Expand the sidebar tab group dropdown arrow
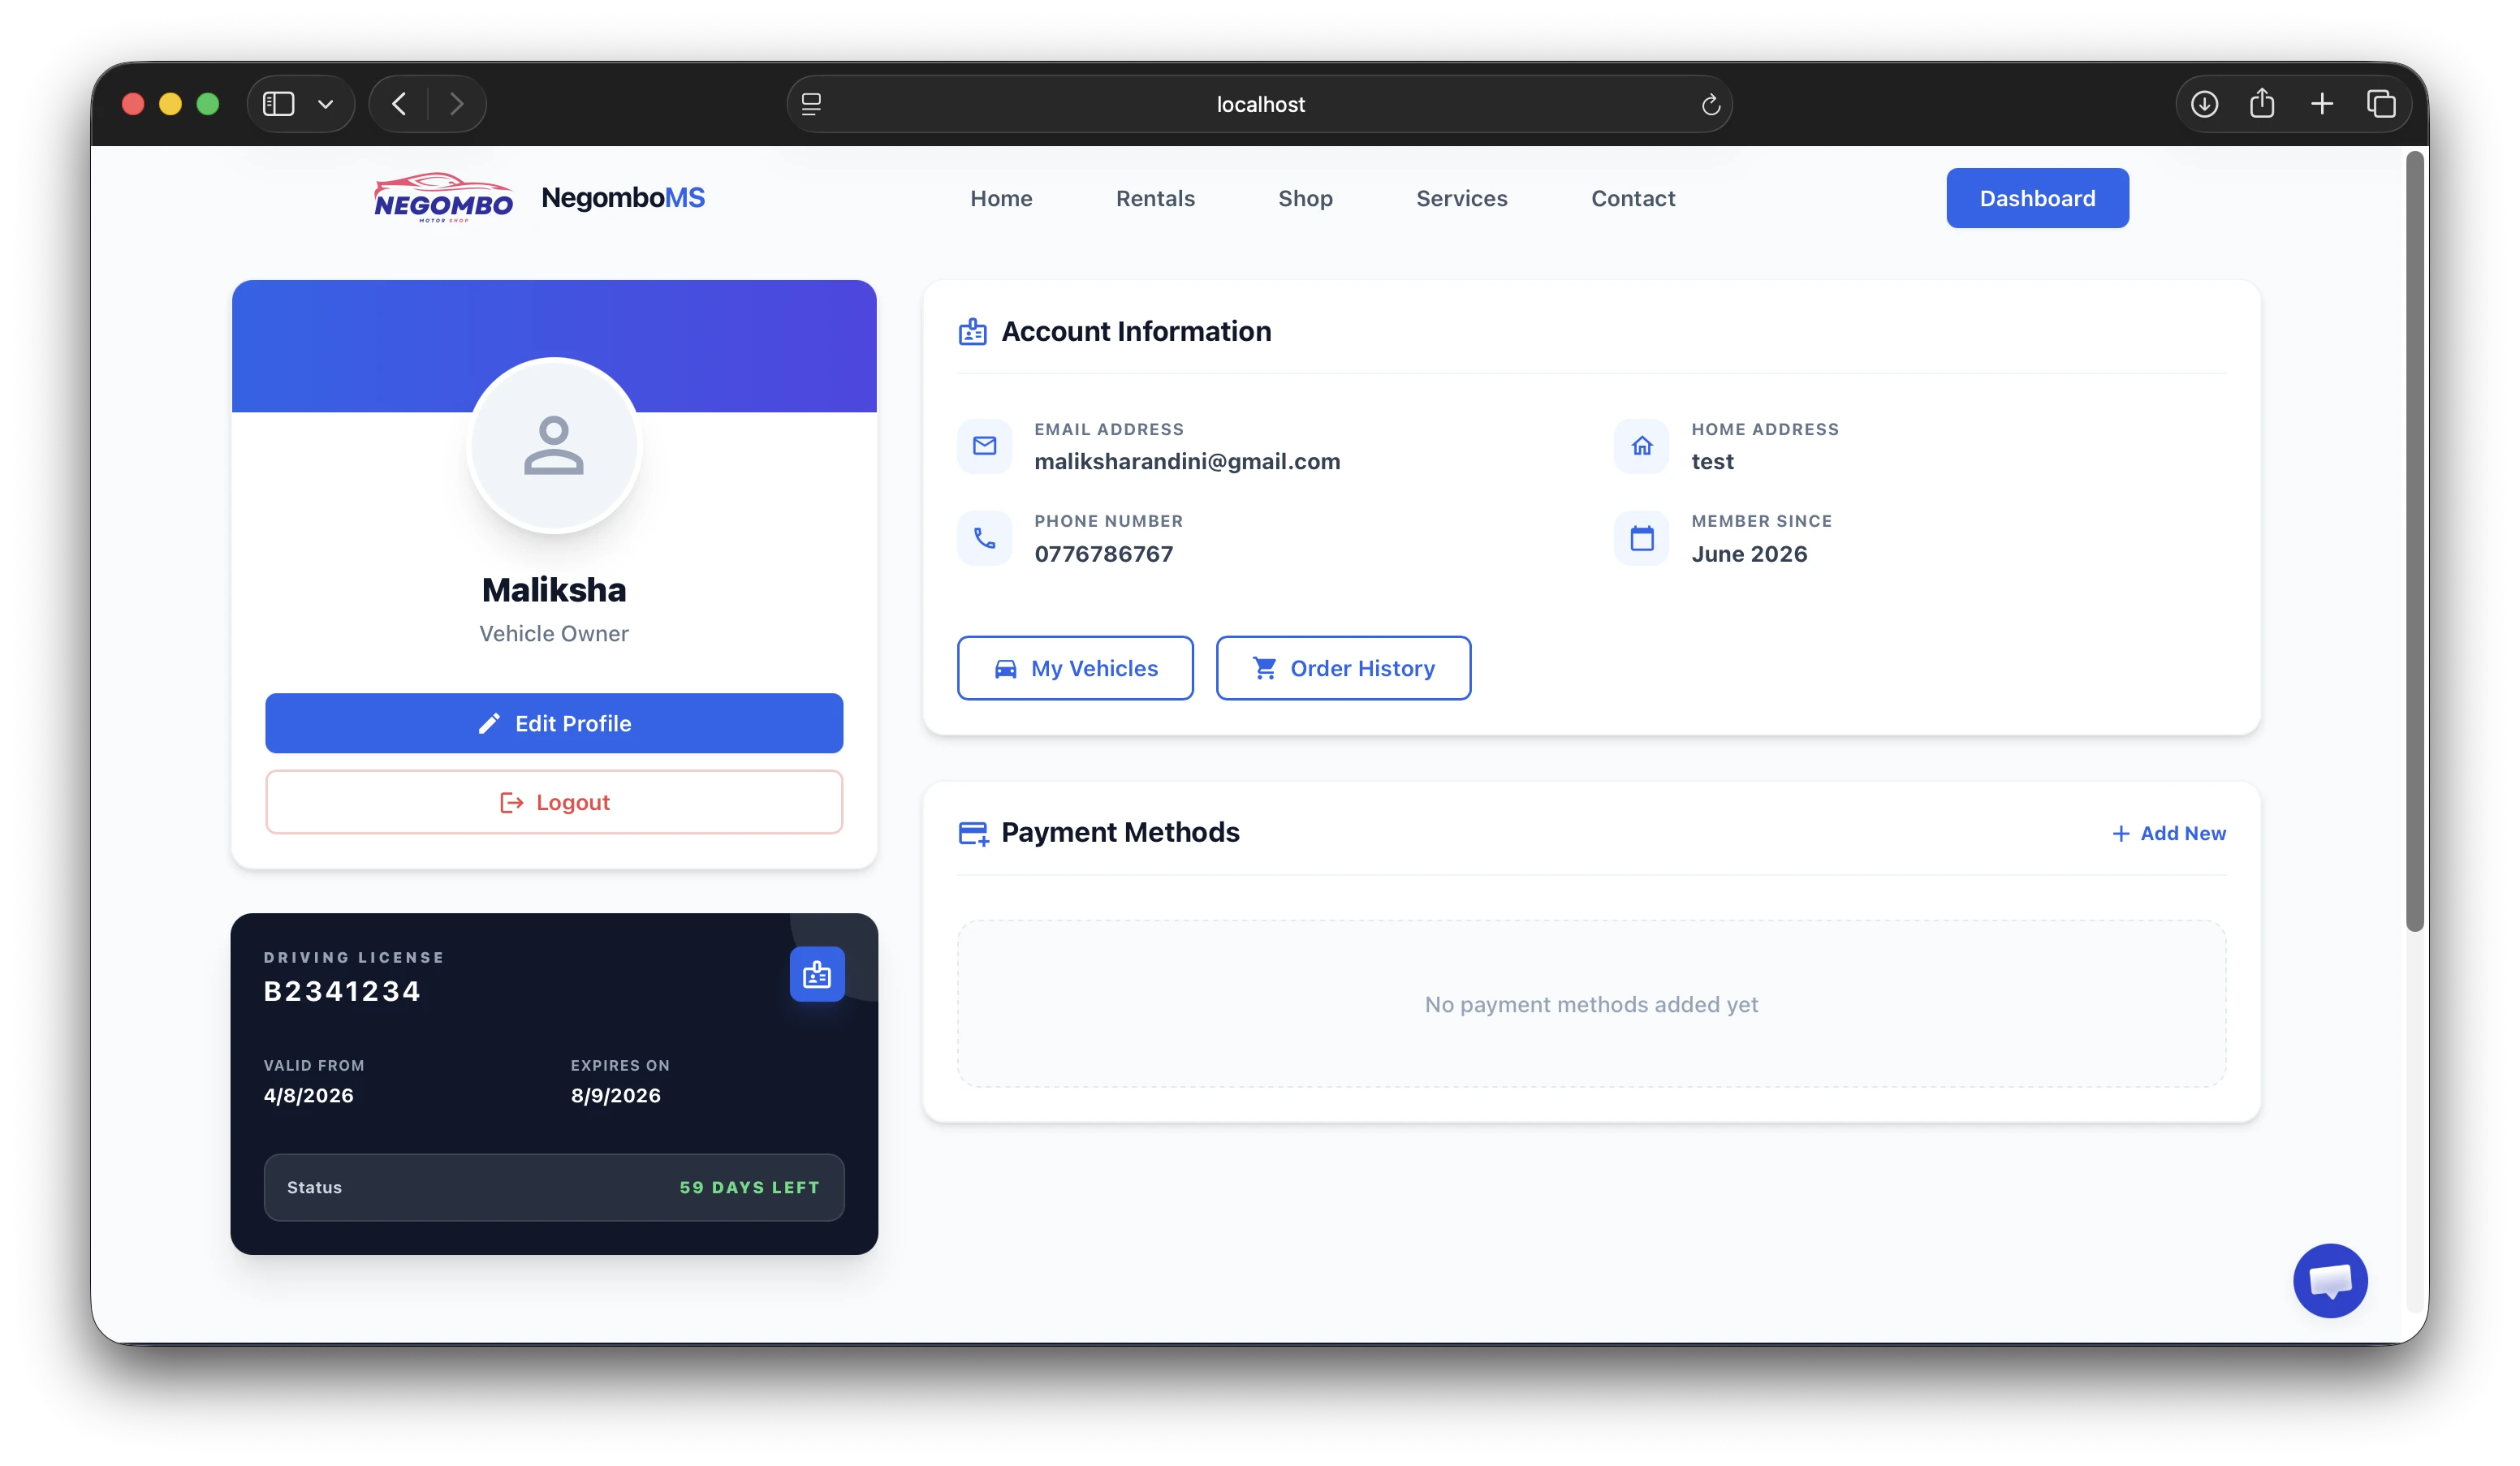The height and width of the screenshot is (1466, 2520). (x=325, y=104)
